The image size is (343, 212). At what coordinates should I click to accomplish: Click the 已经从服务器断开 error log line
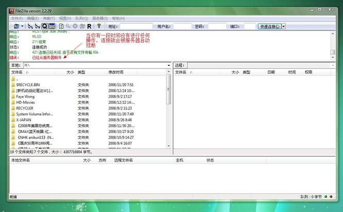[47, 58]
